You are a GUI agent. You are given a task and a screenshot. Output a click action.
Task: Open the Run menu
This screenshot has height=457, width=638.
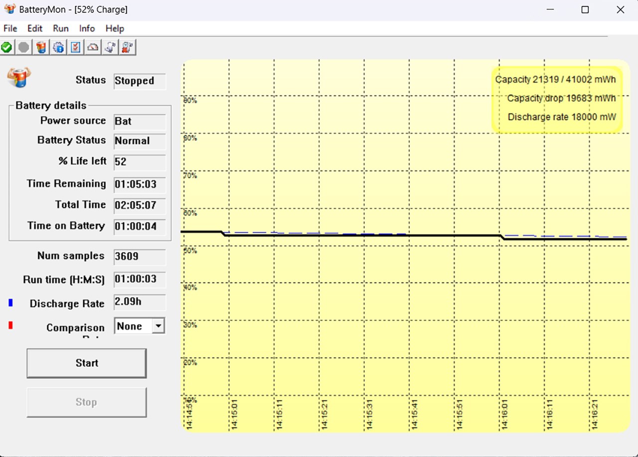(x=61, y=28)
